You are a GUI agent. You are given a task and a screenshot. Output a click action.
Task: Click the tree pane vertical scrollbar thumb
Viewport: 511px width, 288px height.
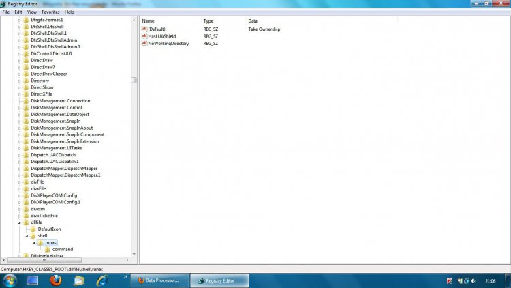click(x=134, y=80)
